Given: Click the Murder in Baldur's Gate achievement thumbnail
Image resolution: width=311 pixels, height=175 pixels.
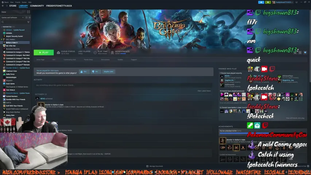Looking at the screenshot, I should click(222, 140).
